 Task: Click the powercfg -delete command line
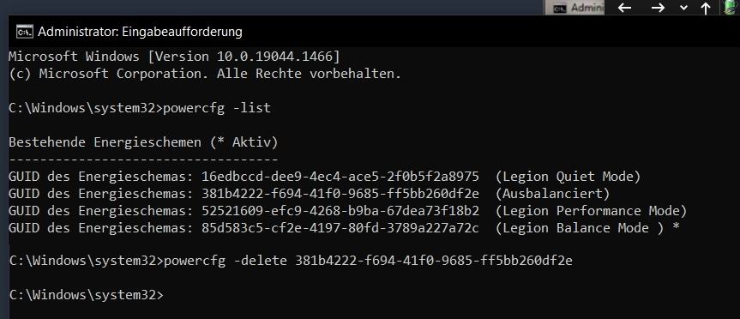[290, 261]
